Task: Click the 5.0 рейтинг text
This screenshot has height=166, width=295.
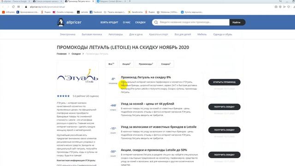Action: [86, 96]
